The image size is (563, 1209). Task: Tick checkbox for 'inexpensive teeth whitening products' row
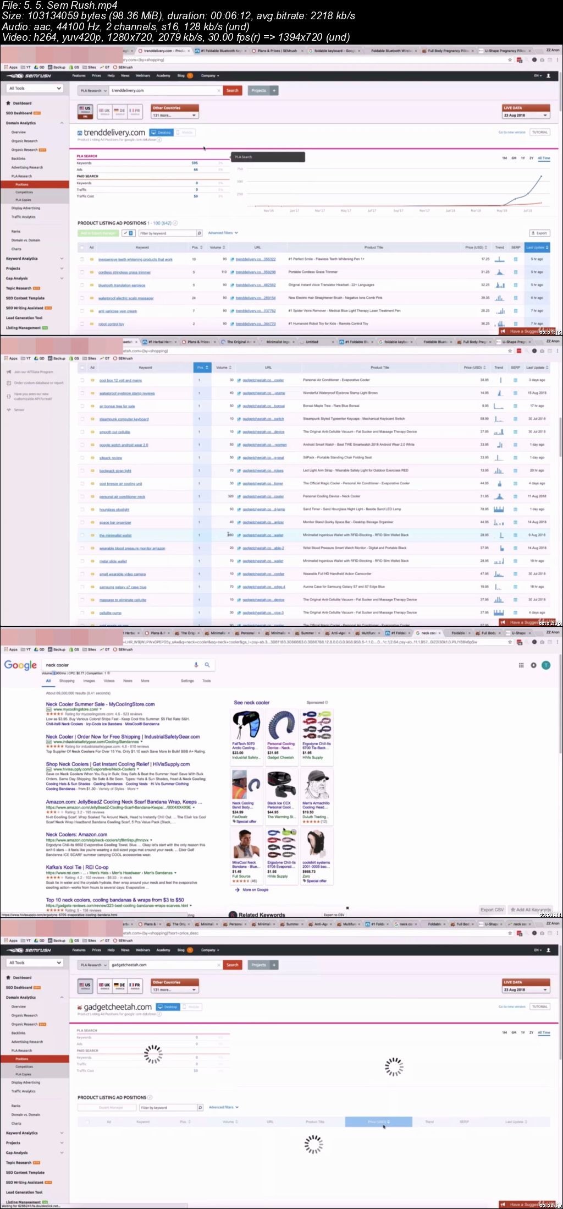point(82,259)
